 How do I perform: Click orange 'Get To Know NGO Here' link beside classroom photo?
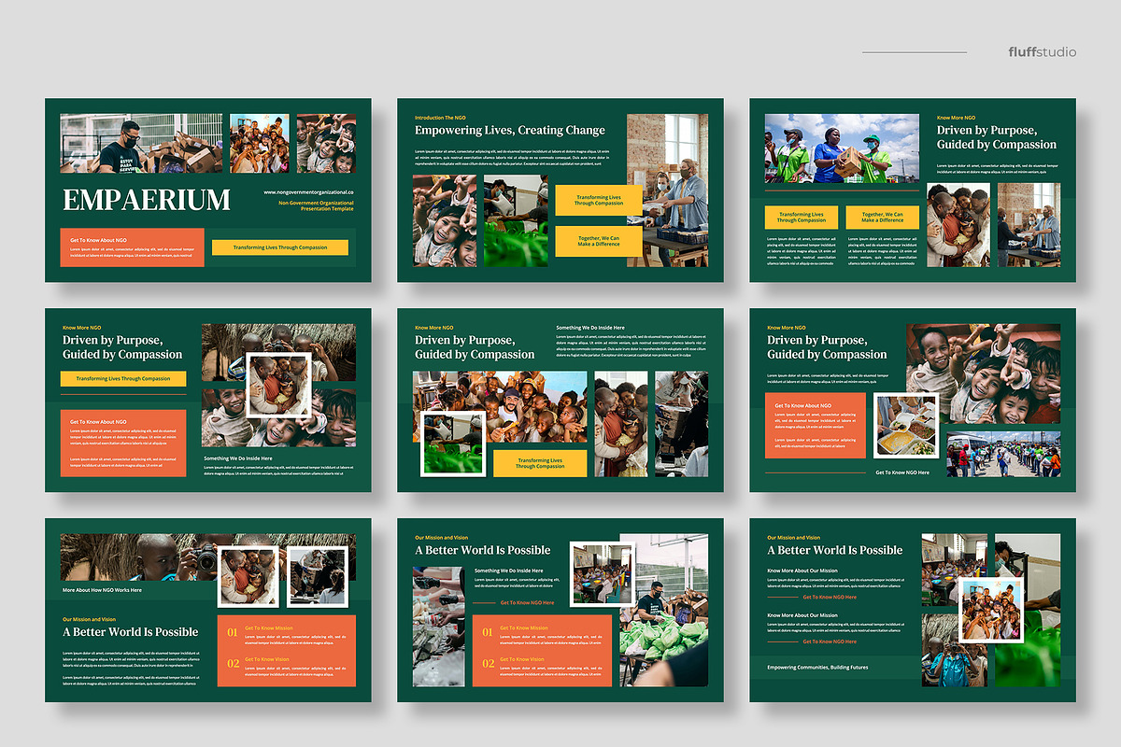[527, 602]
